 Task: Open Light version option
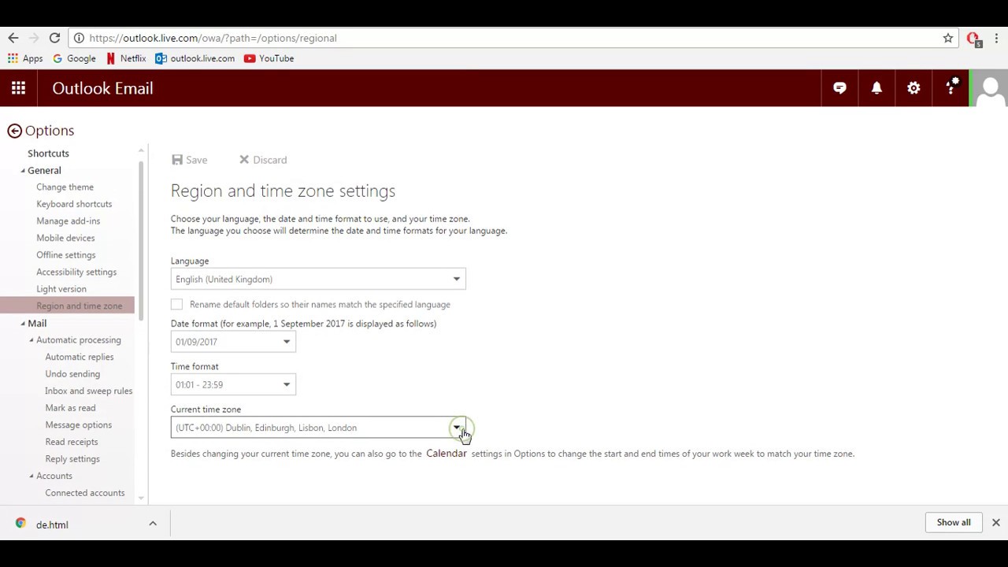(x=61, y=289)
